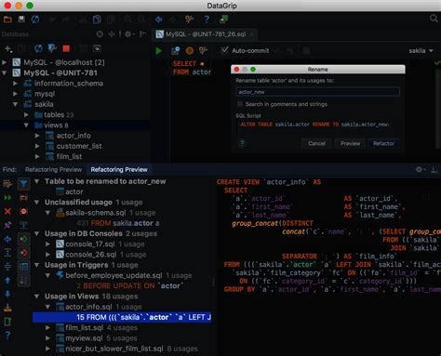Refresh the database tree with the blue sync icon
441x356 pixels.
(38, 48)
